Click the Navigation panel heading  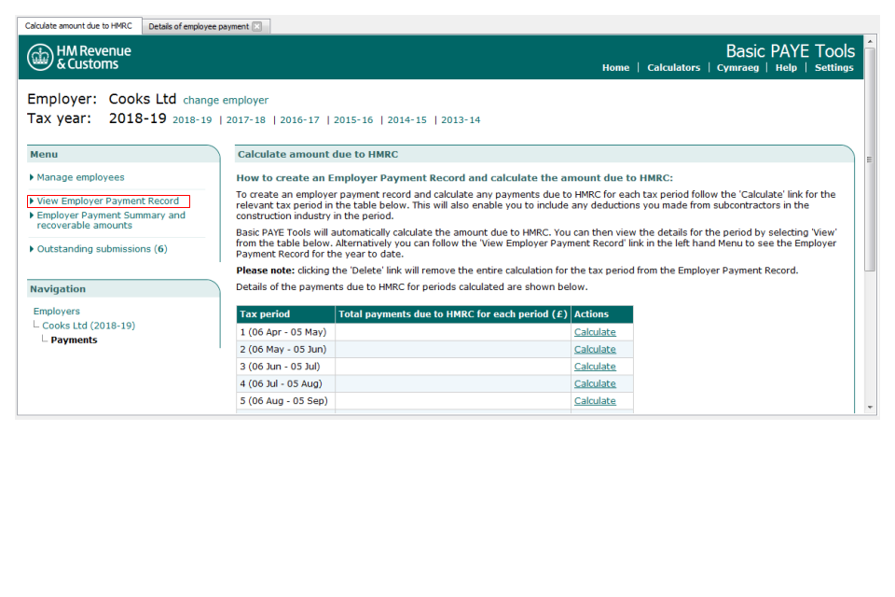(x=58, y=289)
